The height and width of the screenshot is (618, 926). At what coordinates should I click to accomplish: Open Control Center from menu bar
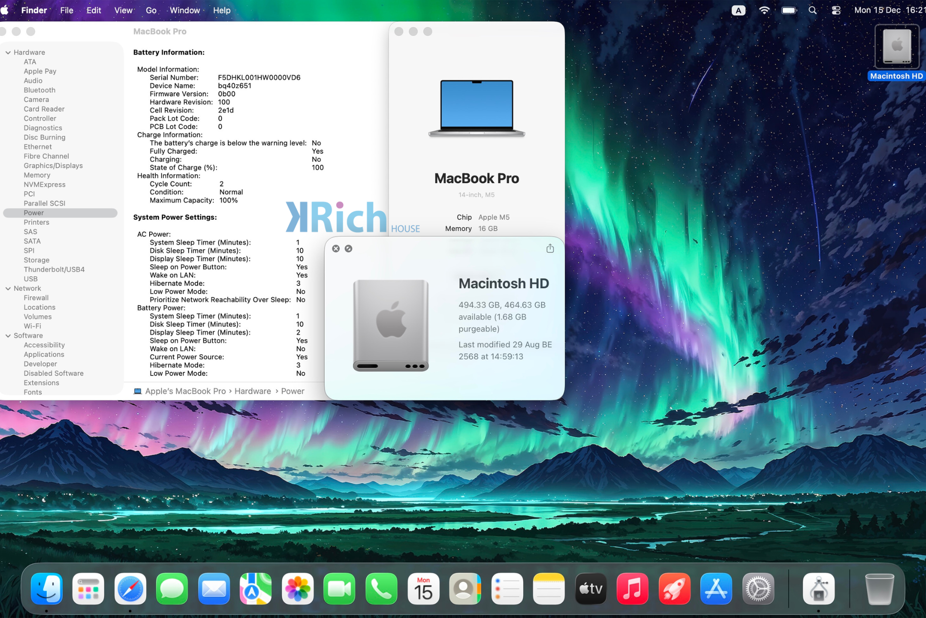[x=836, y=10]
